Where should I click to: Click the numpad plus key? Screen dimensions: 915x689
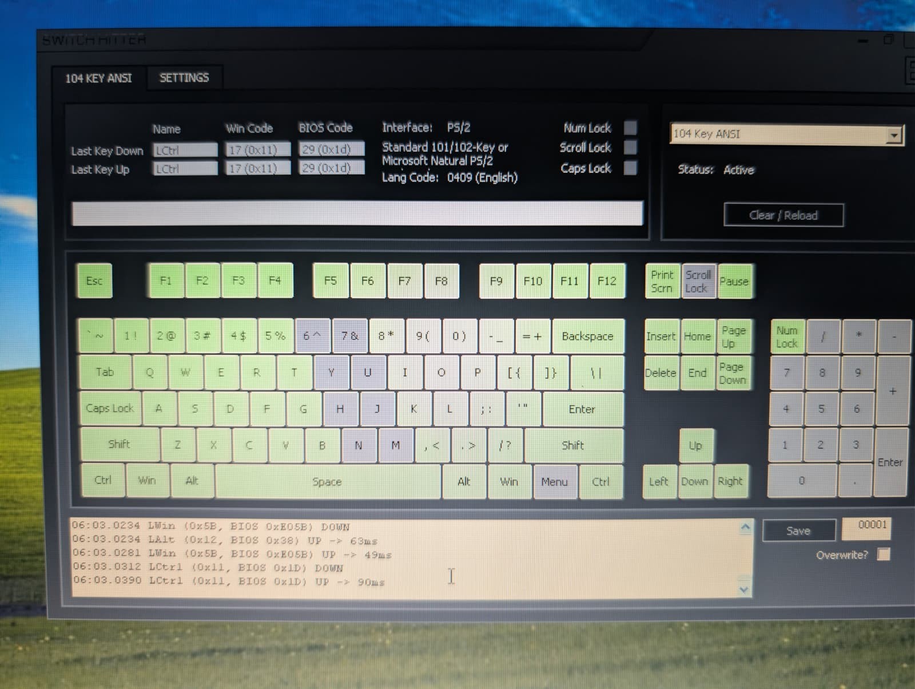click(893, 391)
